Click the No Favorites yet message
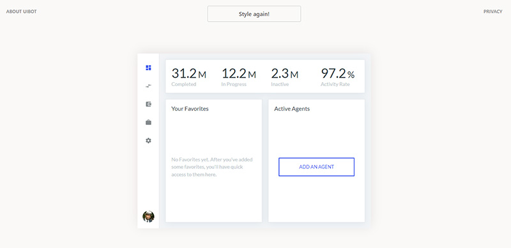 (212, 167)
